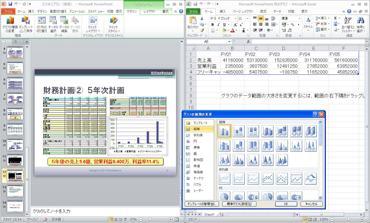Click 'グラフの種類の変更' in the PowerPoint ribbon

point(10,25)
